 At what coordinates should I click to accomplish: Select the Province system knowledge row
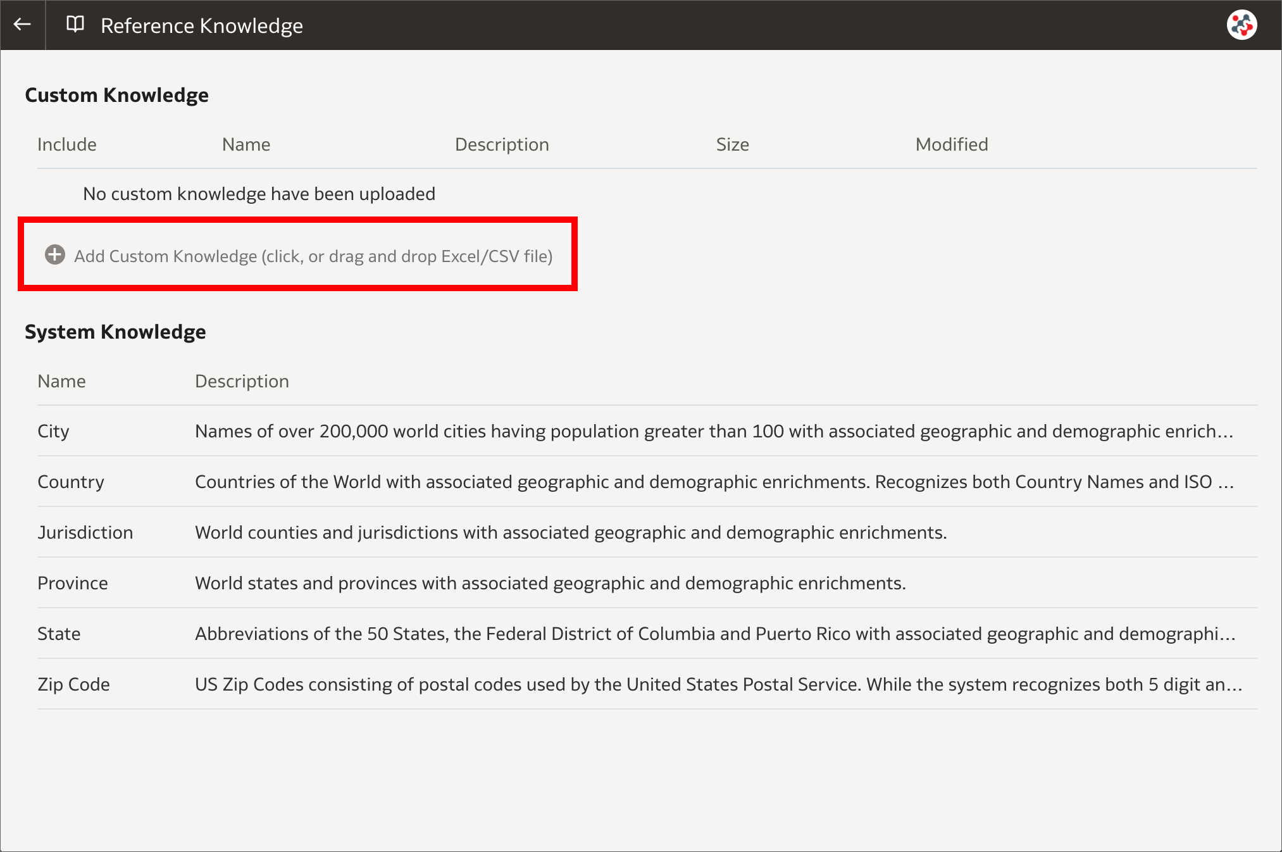pos(72,583)
